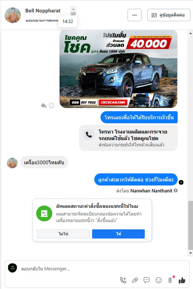Attach a file with the paperclip icon
The image size is (193, 289).
tap(135, 280)
